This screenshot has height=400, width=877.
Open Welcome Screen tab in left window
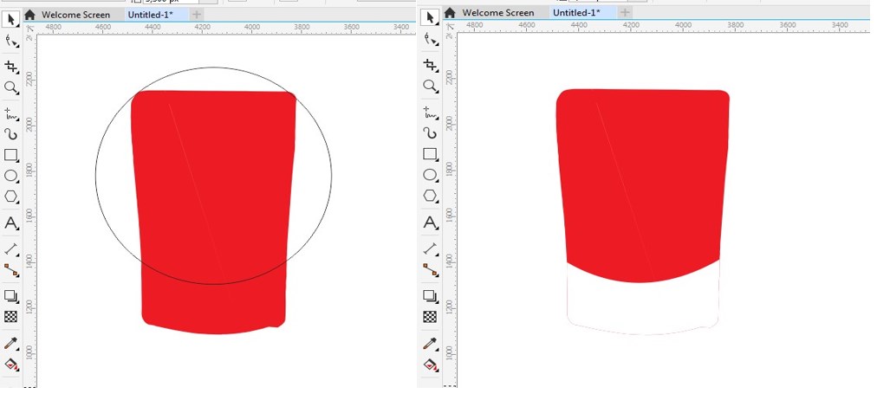pos(75,15)
